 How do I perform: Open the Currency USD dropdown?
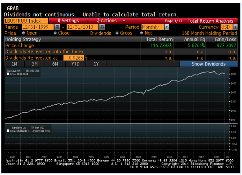[235, 27]
